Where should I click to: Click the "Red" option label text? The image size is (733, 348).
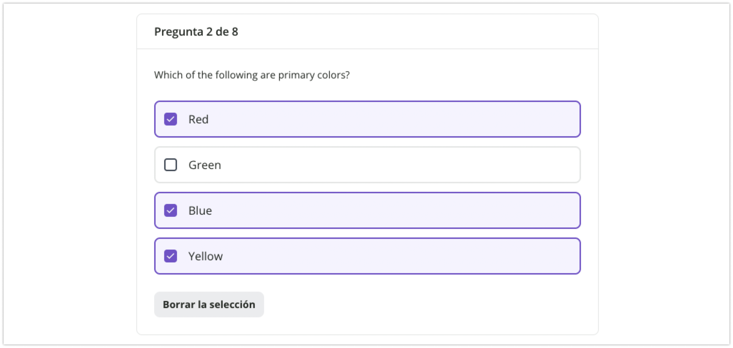pos(198,119)
